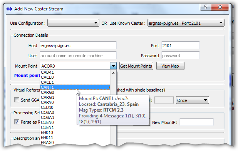Image resolution: width=238 pixels, height=151 pixels.
Task: Select CARG0 in mount point list
Action: coord(75,92)
